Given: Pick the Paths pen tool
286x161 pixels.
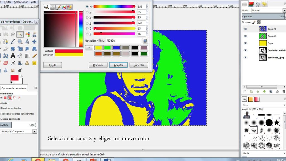Looking at the screenshot, I should 6,42.
